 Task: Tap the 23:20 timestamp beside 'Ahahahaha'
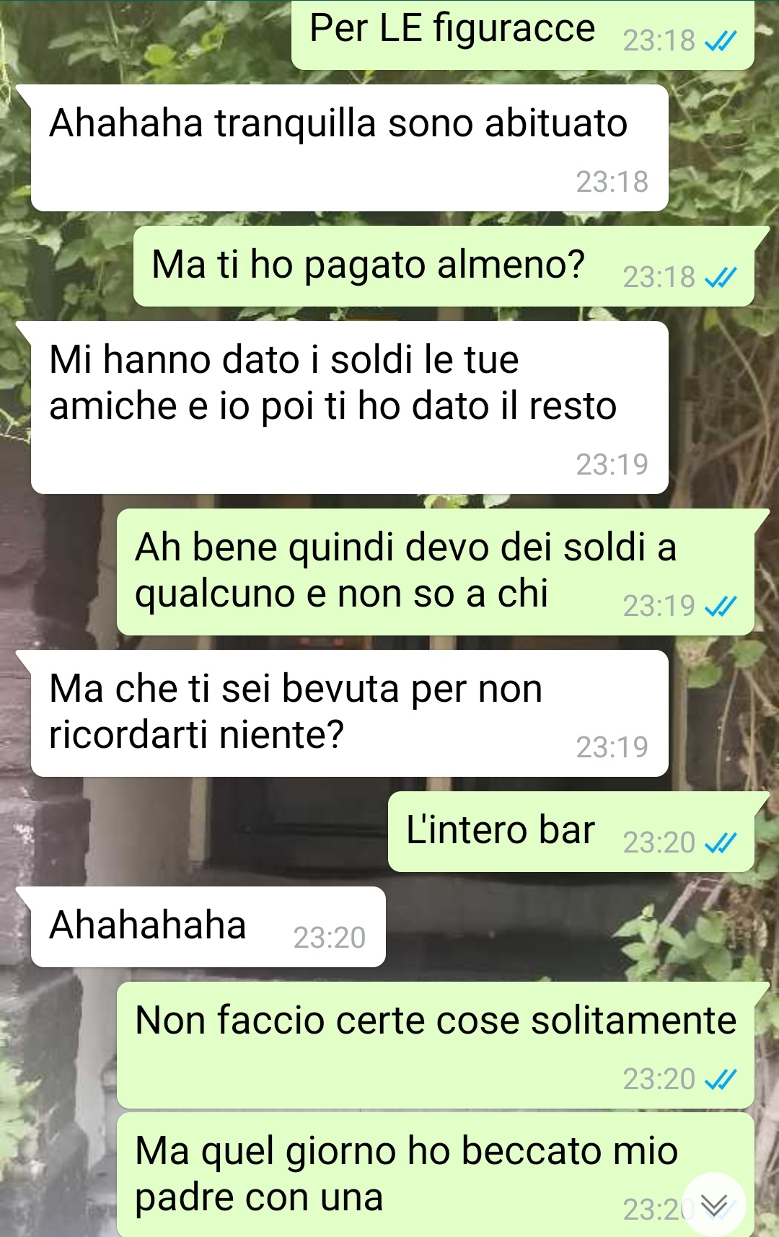tap(330, 938)
